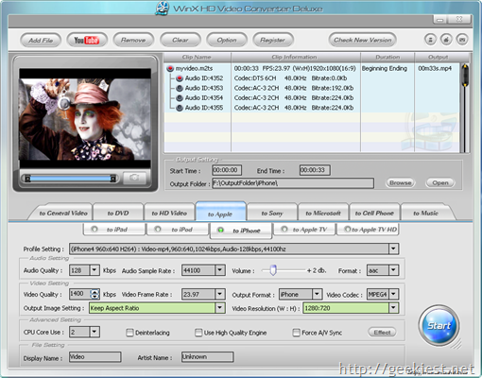482x378 pixels.
Task: Expand the Video Resolution dropdown
Action: (393, 308)
